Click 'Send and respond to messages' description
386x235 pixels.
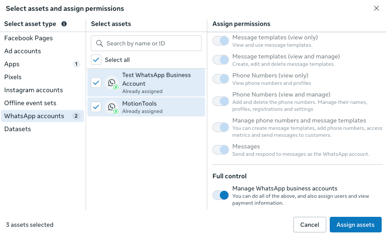[x=301, y=154]
